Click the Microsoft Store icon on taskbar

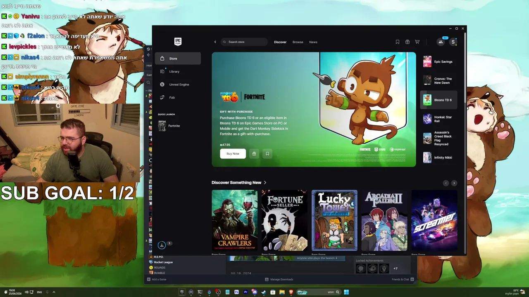[x=273, y=292]
